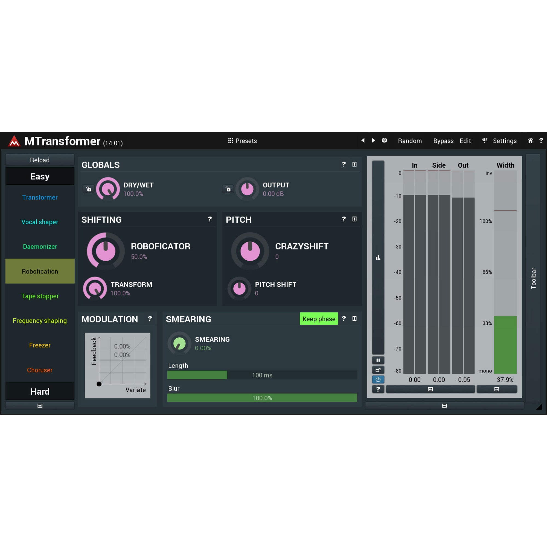Image resolution: width=547 pixels, height=547 pixels.
Task: Open SHIFTING panel help icon
Action: coord(210,219)
